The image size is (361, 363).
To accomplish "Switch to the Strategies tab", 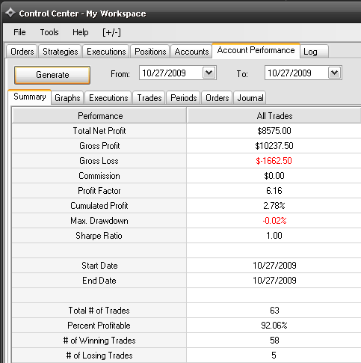I will tap(60, 52).
